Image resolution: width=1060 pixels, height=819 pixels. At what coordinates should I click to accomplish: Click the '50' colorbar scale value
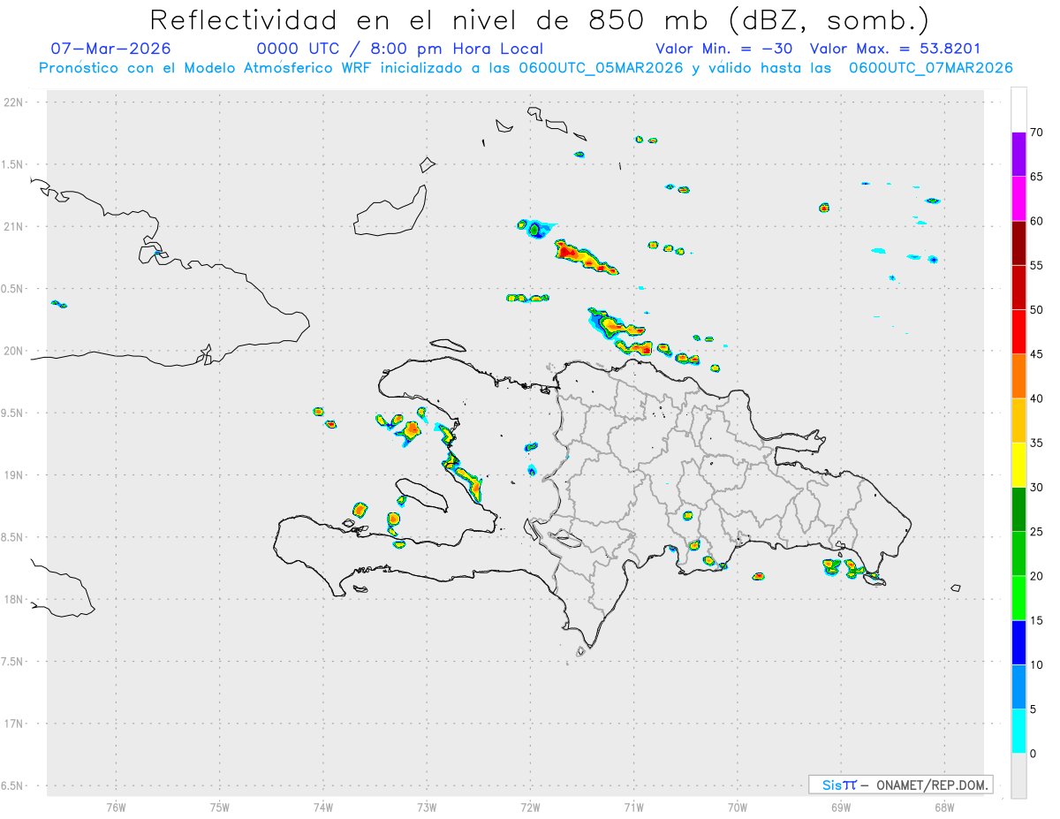(x=1036, y=310)
